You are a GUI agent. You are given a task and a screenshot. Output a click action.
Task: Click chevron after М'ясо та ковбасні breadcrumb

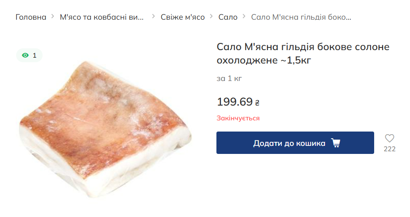point(154,17)
